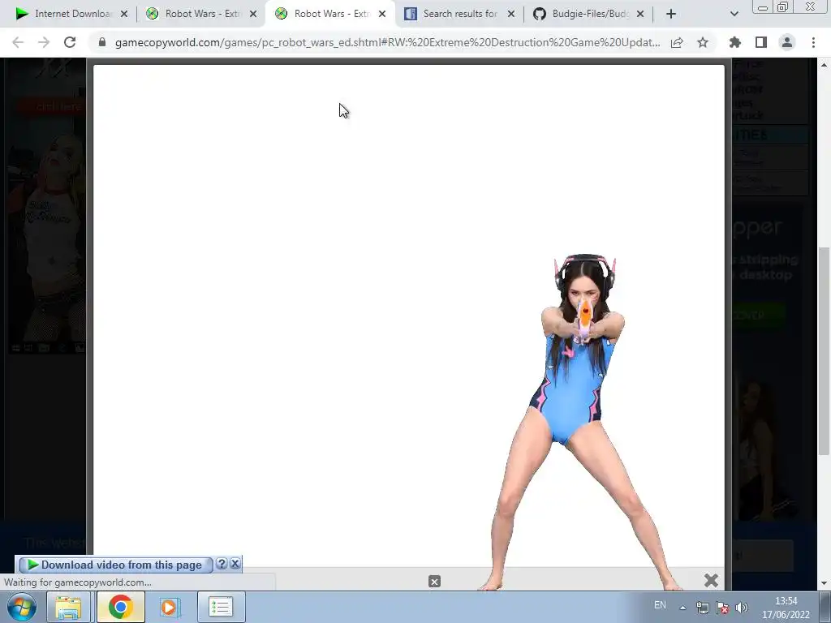Select Chrome in the taskbar

[x=121, y=607]
